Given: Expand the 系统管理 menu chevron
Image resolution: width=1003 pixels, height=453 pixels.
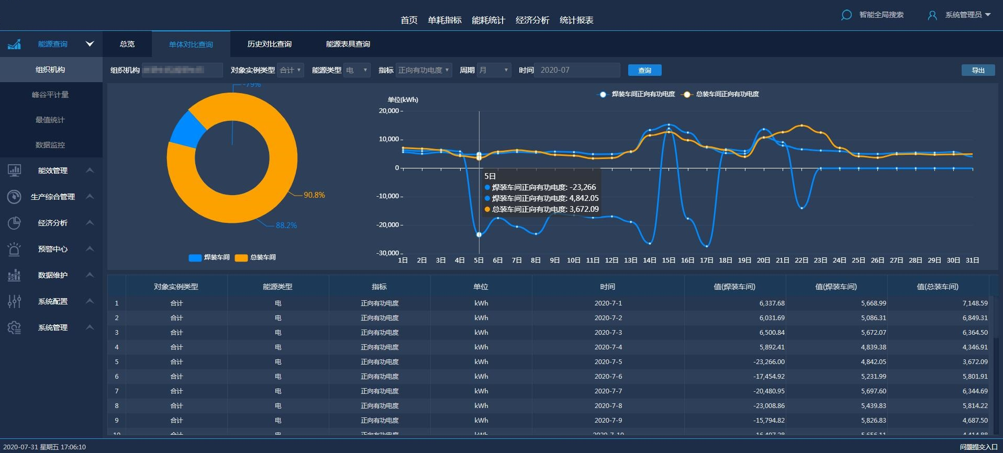Looking at the screenshot, I should coord(90,327).
